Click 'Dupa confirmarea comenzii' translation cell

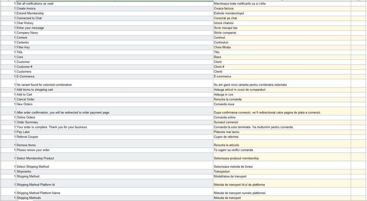[282, 111]
